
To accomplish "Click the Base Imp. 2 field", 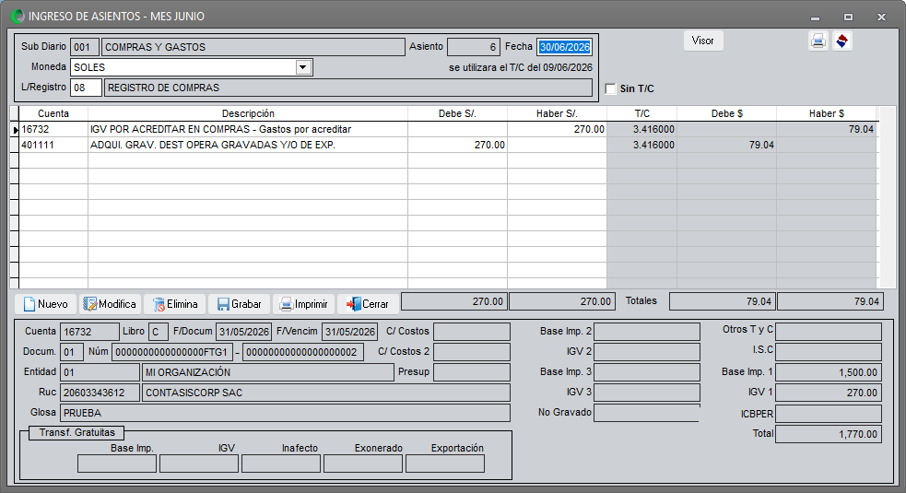I will tap(647, 332).
